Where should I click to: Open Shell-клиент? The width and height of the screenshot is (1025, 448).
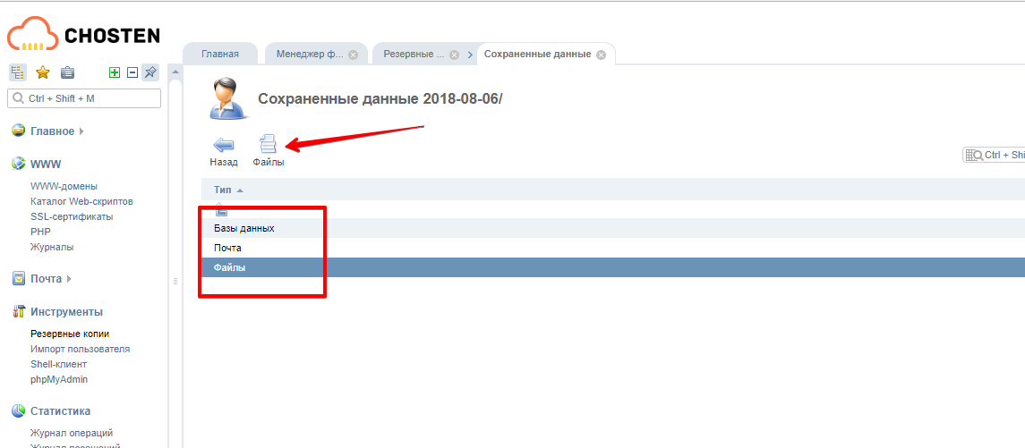(58, 364)
